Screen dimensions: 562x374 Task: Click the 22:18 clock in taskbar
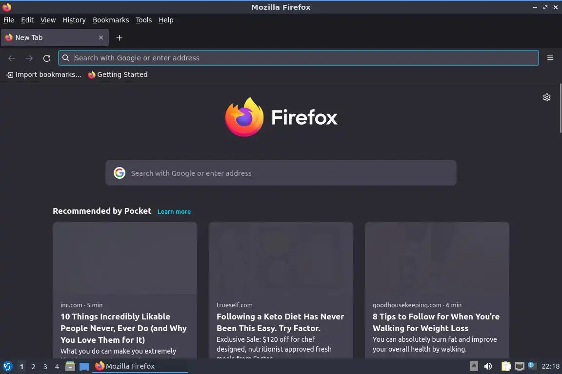click(x=550, y=366)
